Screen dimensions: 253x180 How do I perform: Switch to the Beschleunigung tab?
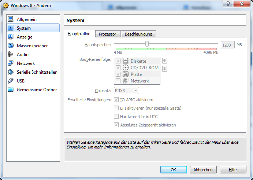click(138, 34)
